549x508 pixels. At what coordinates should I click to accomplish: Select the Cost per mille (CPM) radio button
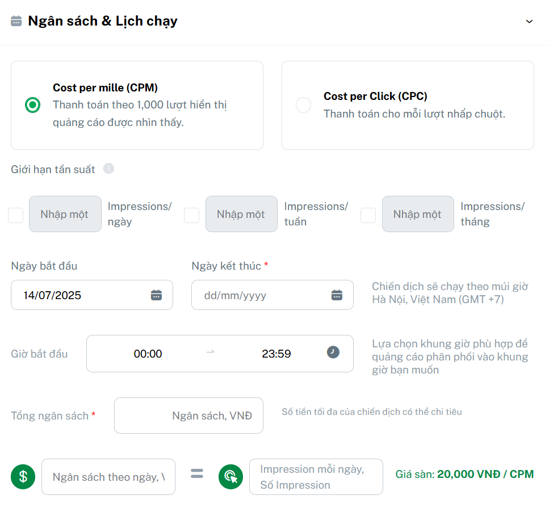(32, 105)
